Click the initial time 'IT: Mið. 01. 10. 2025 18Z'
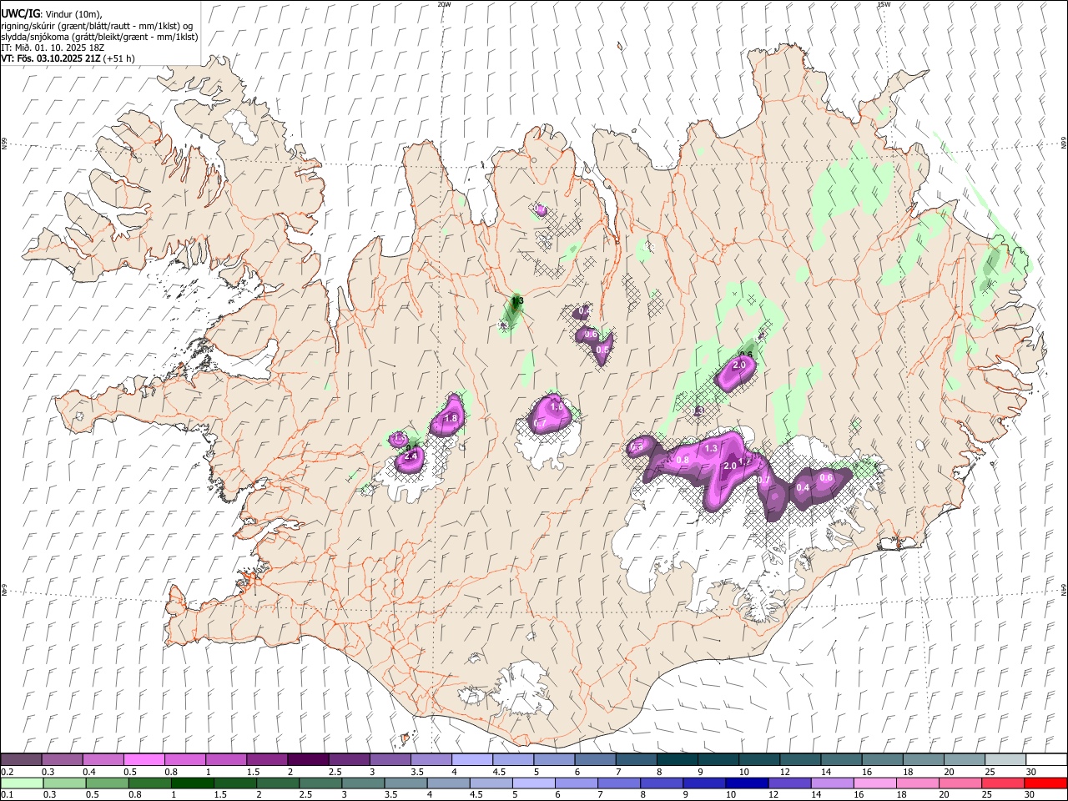 pyautogui.click(x=53, y=48)
